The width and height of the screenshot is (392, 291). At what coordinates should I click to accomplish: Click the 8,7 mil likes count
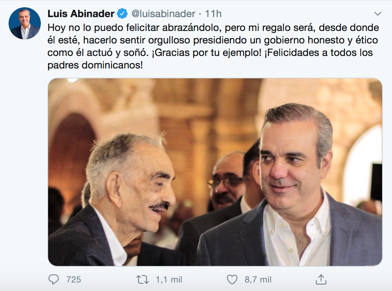(x=258, y=279)
